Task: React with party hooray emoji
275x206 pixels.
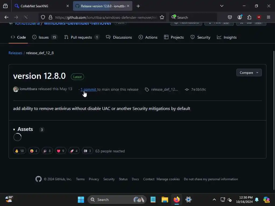Action: (x=47, y=151)
